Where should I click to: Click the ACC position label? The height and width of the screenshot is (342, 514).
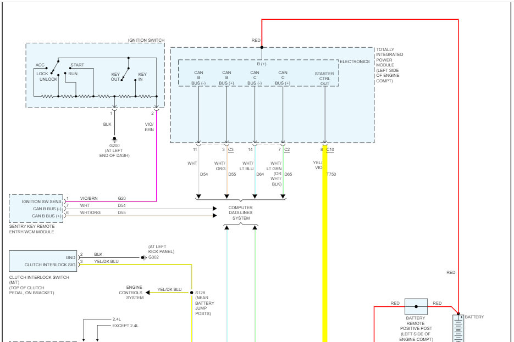click(x=40, y=65)
